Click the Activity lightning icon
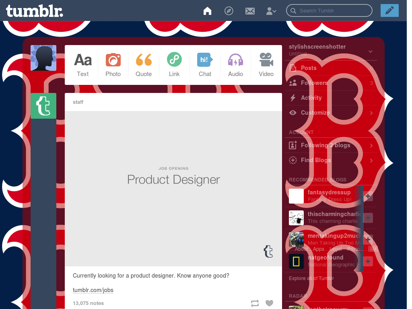The height and width of the screenshot is (309, 412). pyautogui.click(x=293, y=98)
